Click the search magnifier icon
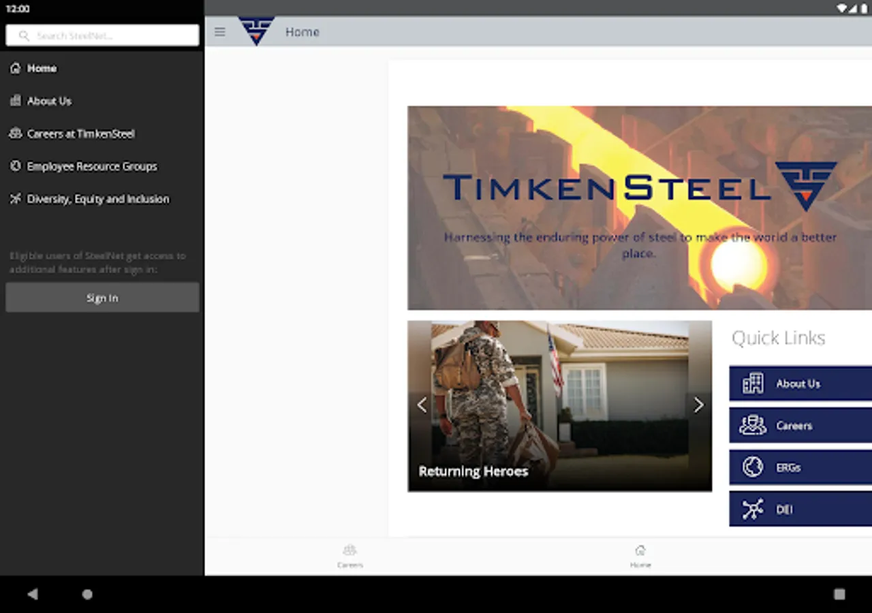This screenshot has height=613, width=872. (x=24, y=35)
